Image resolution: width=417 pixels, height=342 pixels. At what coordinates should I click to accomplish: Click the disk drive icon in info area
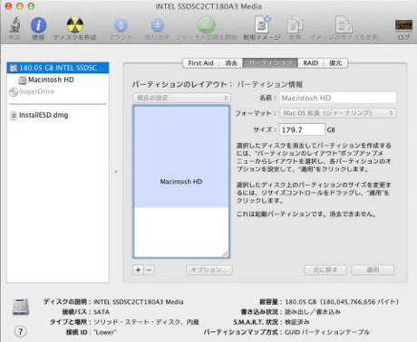click(21, 307)
